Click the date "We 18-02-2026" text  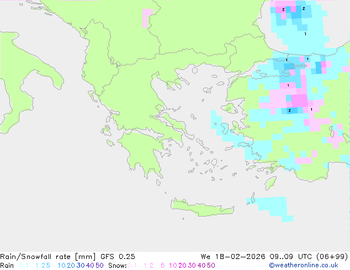(x=233, y=257)
